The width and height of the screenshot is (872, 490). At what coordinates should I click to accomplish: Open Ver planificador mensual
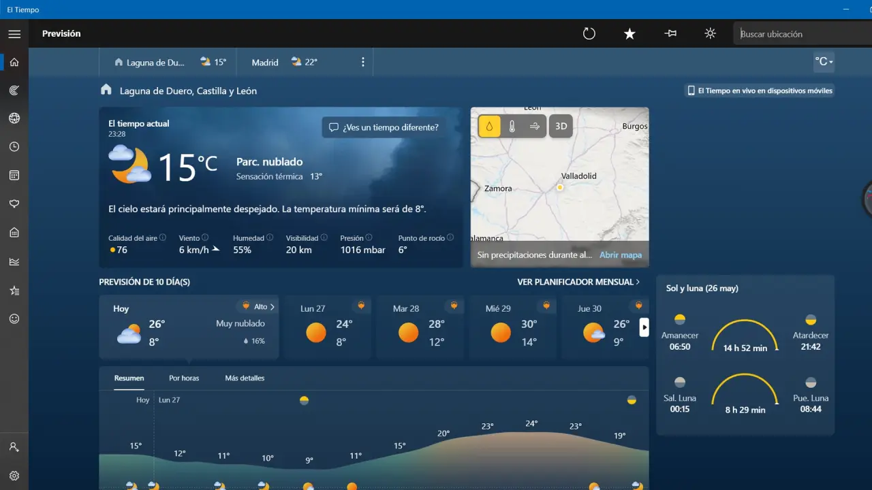pos(578,282)
